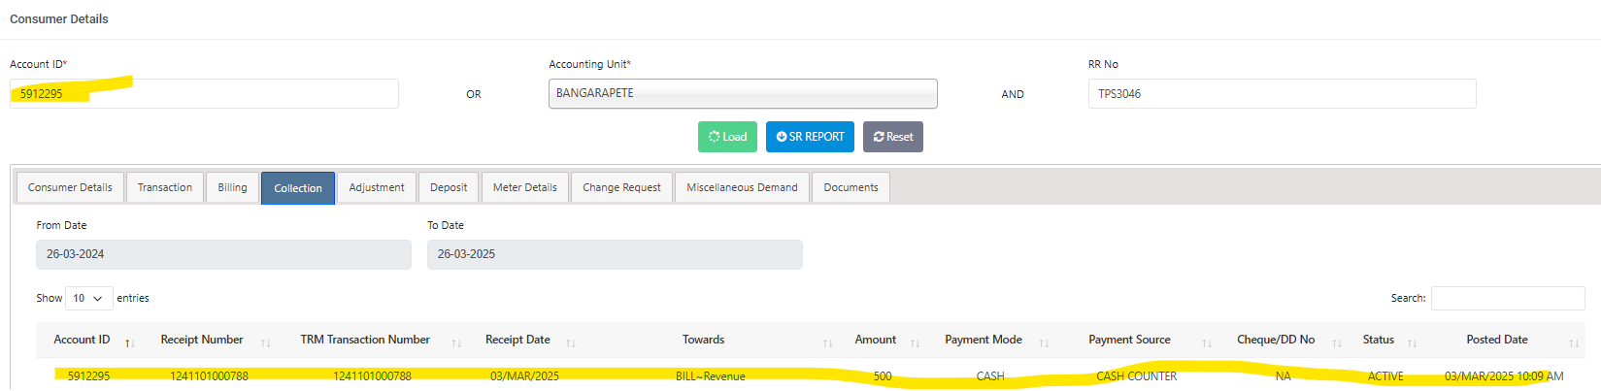This screenshot has width=1601, height=391.
Task: Click the Account ID column header
Action: click(82, 340)
